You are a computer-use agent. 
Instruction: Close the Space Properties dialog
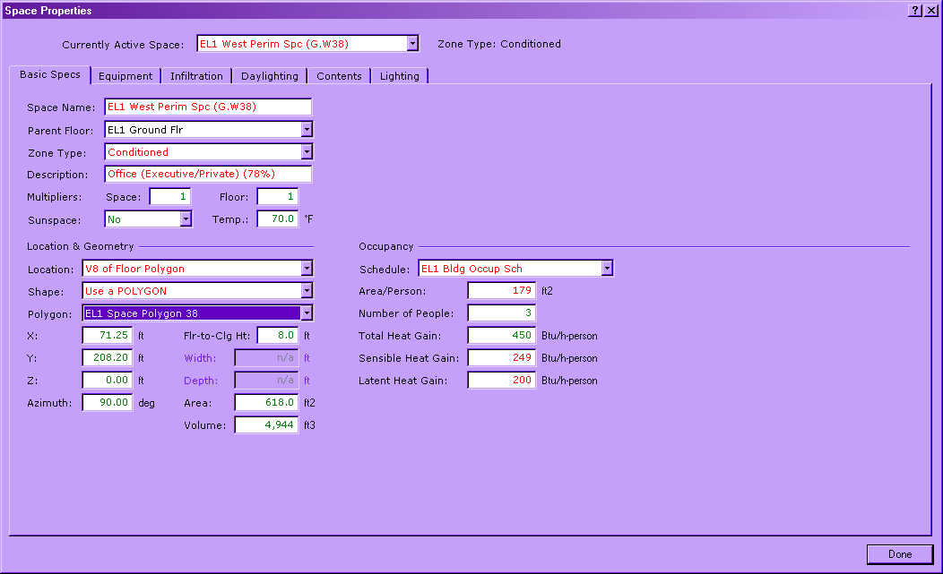930,11
